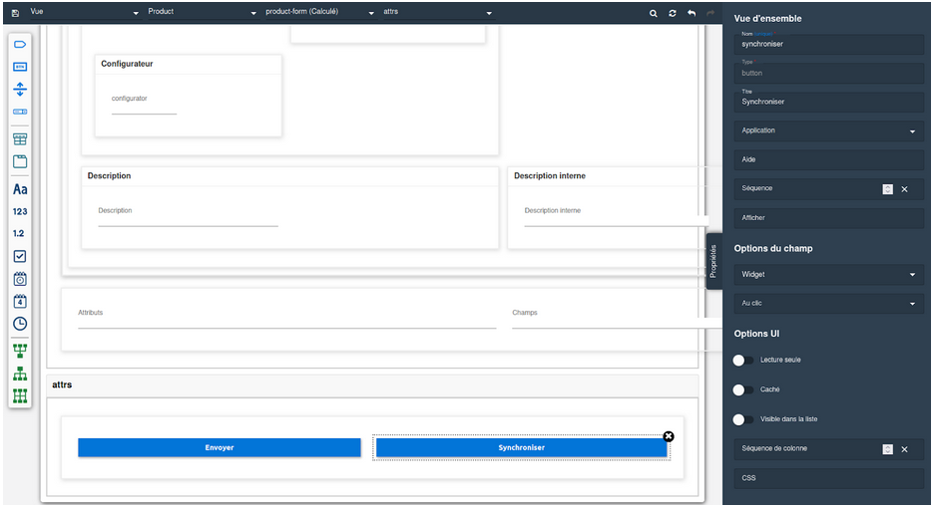
Task: Toggle the 'Lecture seule' switch
Action: [743, 360]
